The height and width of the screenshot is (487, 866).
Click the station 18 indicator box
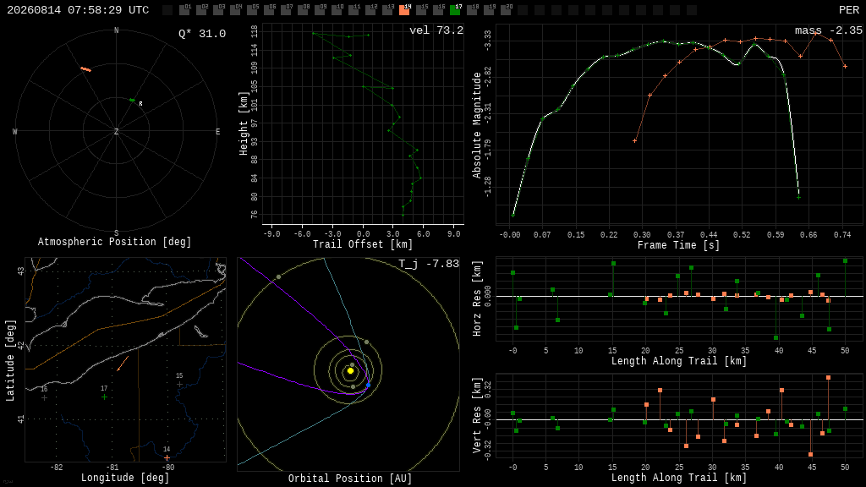pos(472,9)
